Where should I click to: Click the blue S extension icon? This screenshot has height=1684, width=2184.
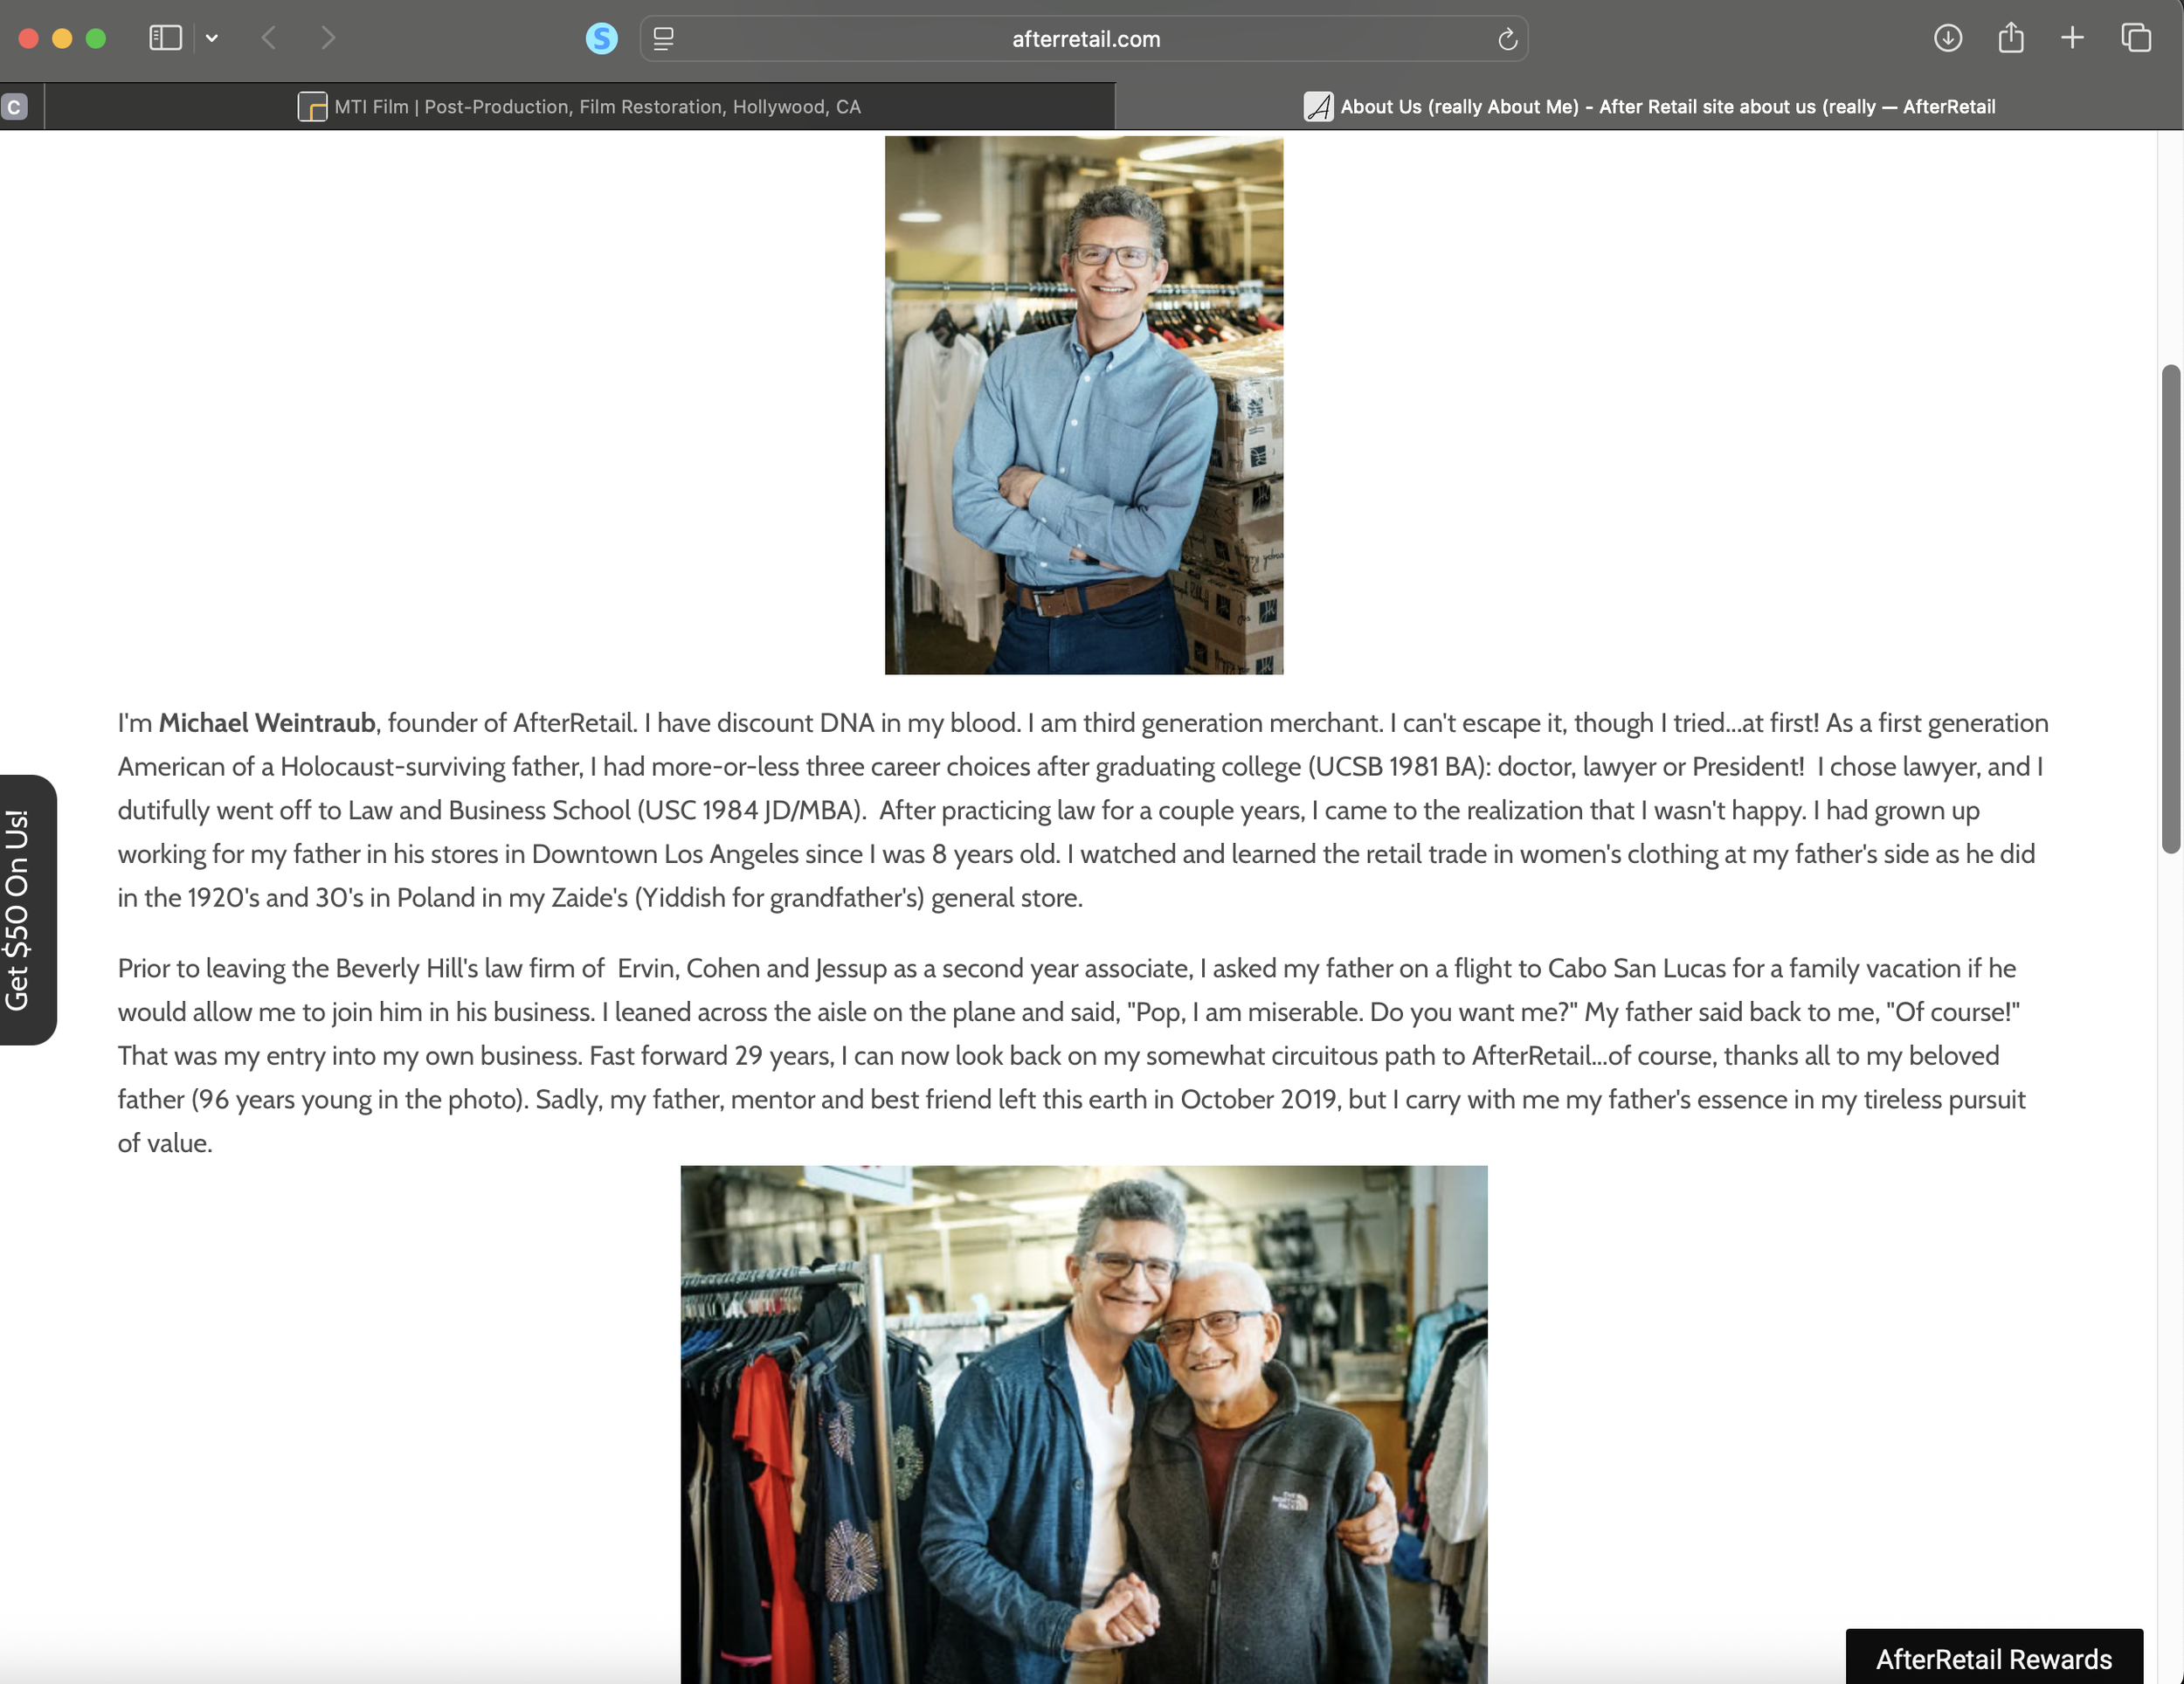[600, 38]
